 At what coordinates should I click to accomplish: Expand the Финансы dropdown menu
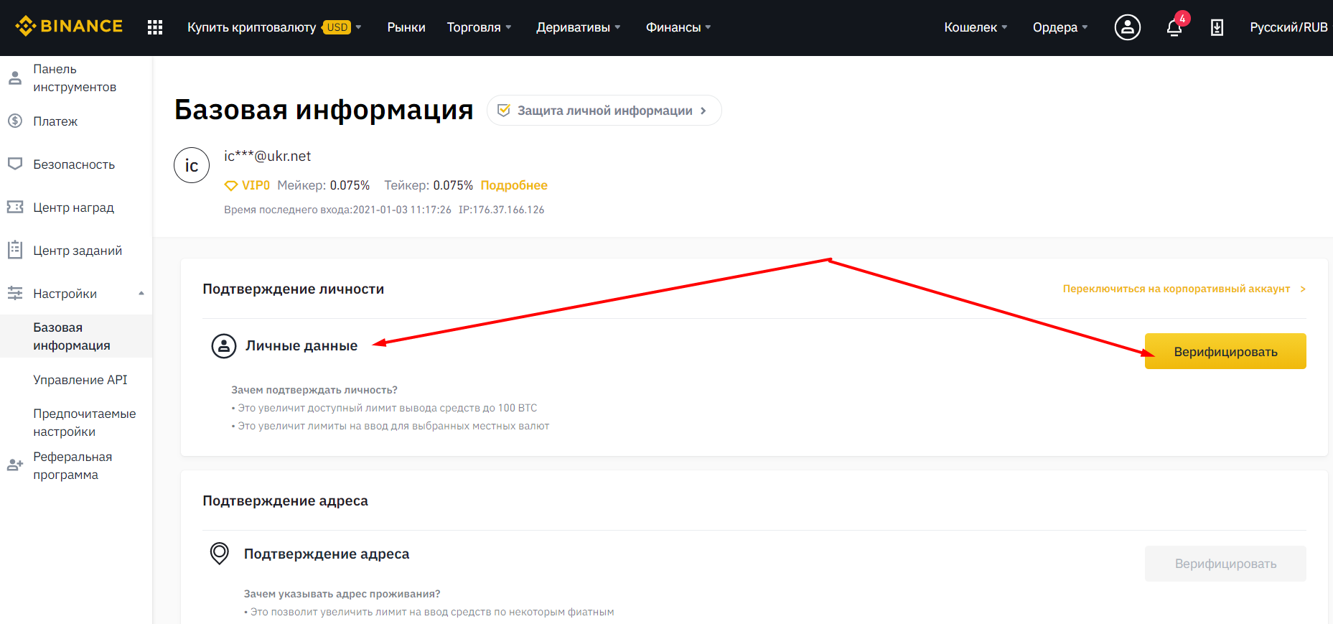[678, 27]
